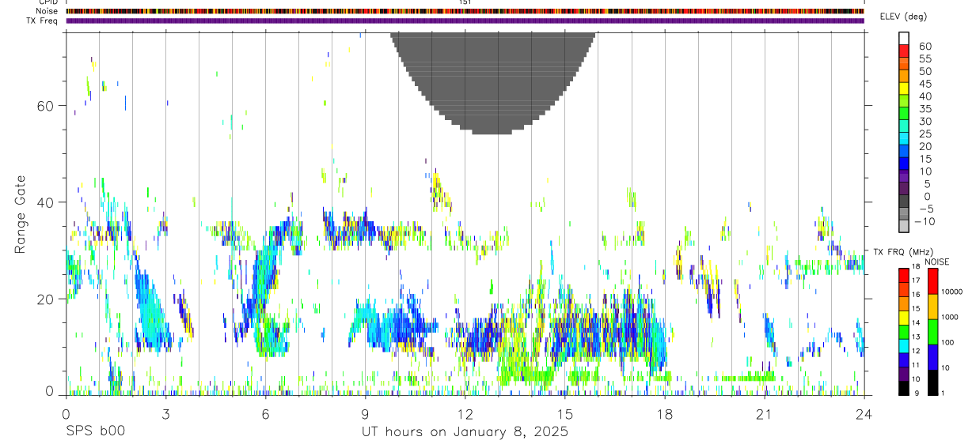Click the Noise row label at top left

(47, 11)
